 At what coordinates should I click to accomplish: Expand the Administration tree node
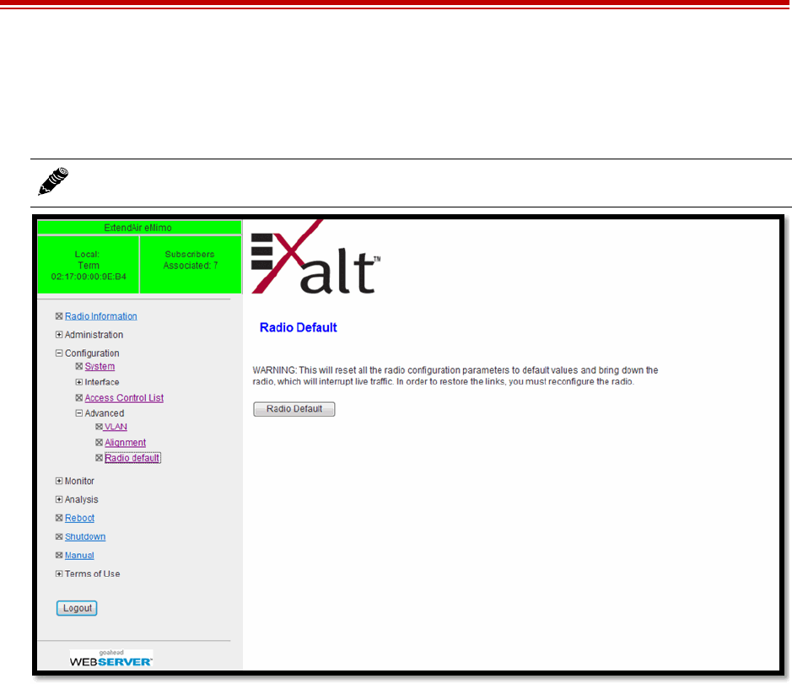point(59,335)
